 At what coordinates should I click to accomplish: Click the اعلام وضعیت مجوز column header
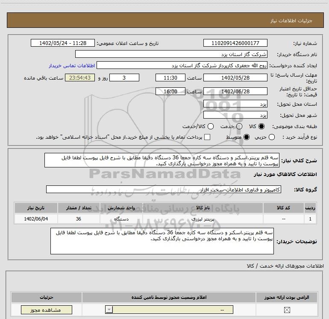pyautogui.click(x=169, y=297)
